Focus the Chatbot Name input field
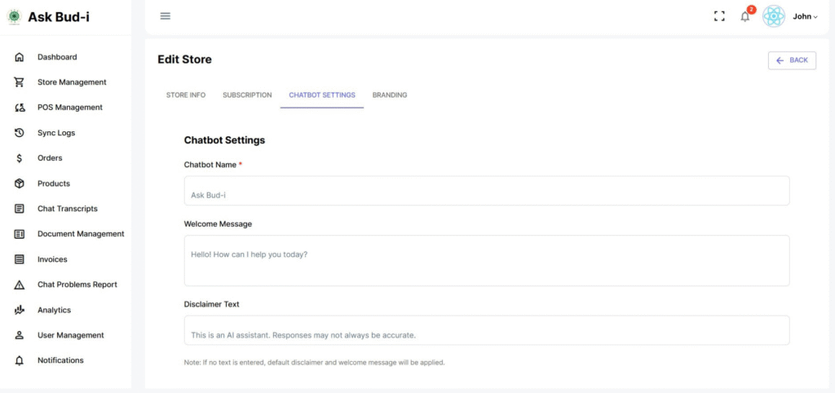 [x=486, y=191]
